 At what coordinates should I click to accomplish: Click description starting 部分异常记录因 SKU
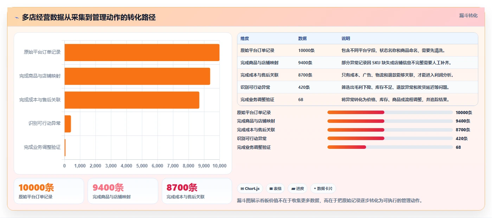point(396,63)
